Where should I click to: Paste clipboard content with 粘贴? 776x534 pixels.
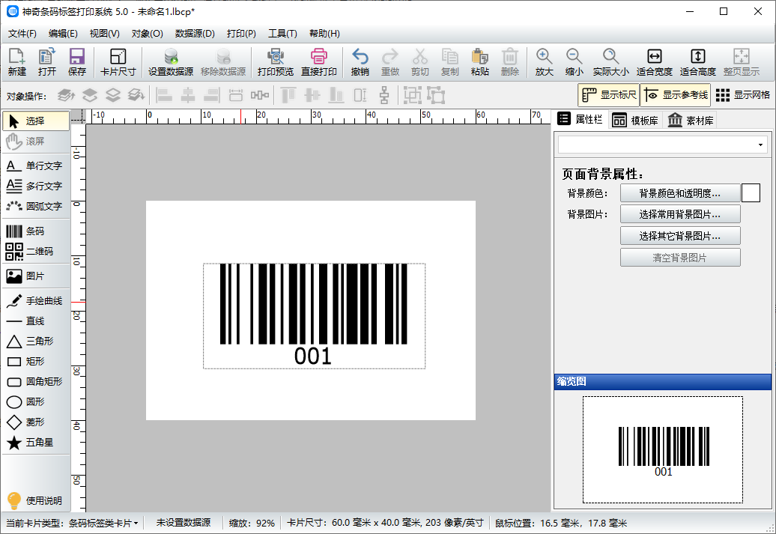tap(480, 62)
